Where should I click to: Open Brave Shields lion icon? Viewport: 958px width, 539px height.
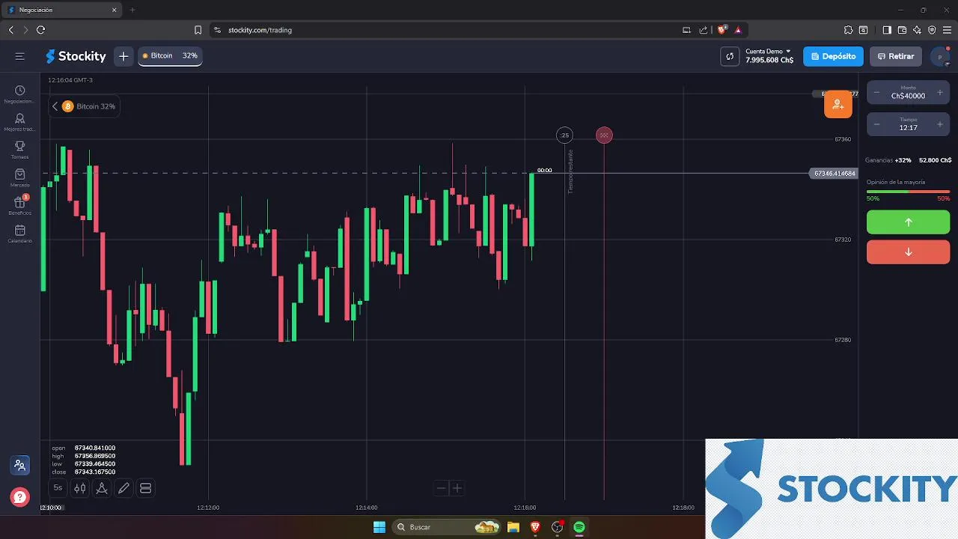point(721,30)
